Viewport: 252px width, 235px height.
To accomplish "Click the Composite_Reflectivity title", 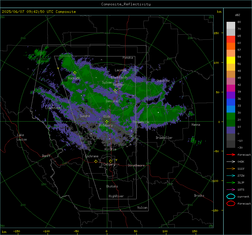I will click(126, 4).
